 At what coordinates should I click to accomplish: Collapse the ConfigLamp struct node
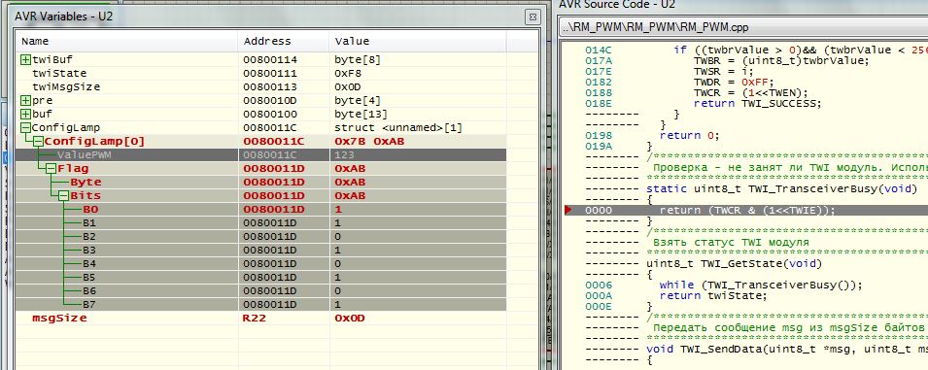pyautogui.click(x=25, y=127)
